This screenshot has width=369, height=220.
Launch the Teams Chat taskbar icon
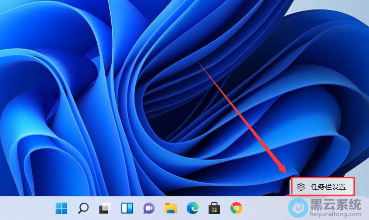coord(148,208)
